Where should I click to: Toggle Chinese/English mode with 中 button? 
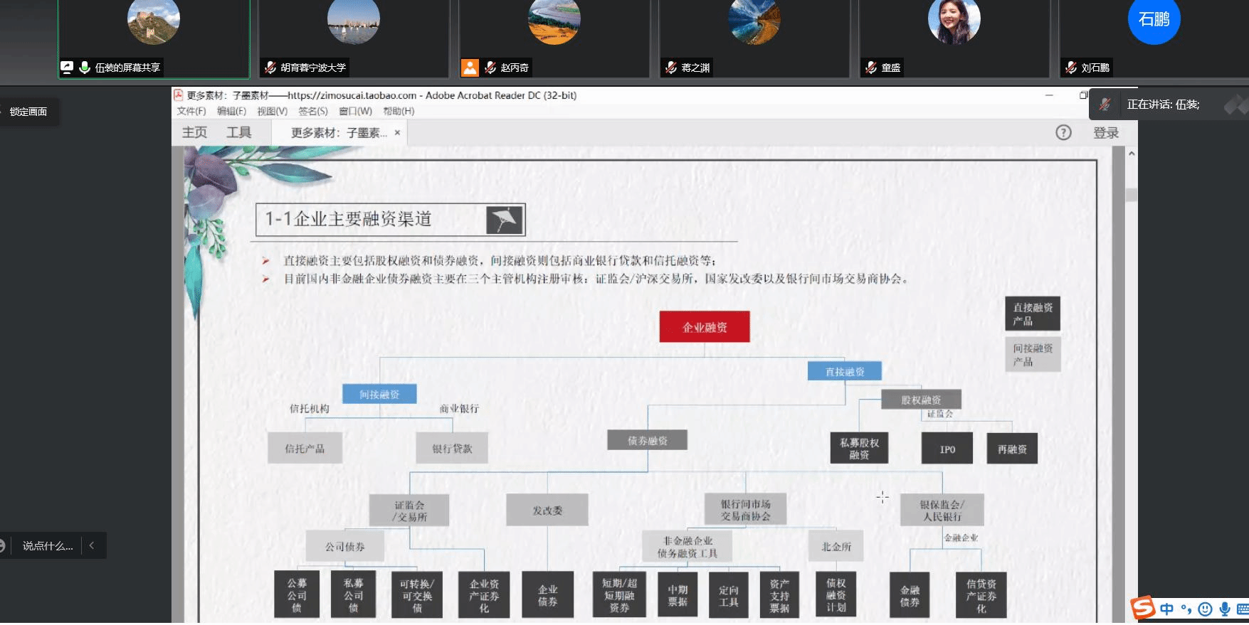(1166, 609)
